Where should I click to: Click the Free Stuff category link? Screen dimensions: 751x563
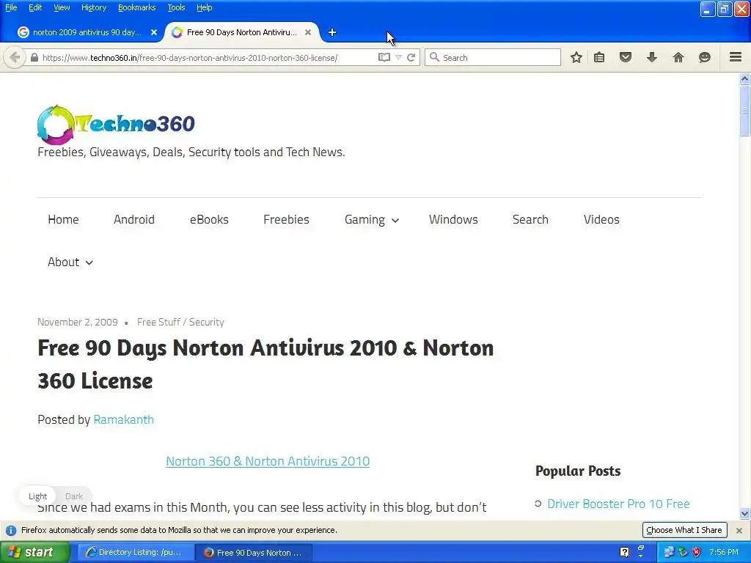[158, 323]
